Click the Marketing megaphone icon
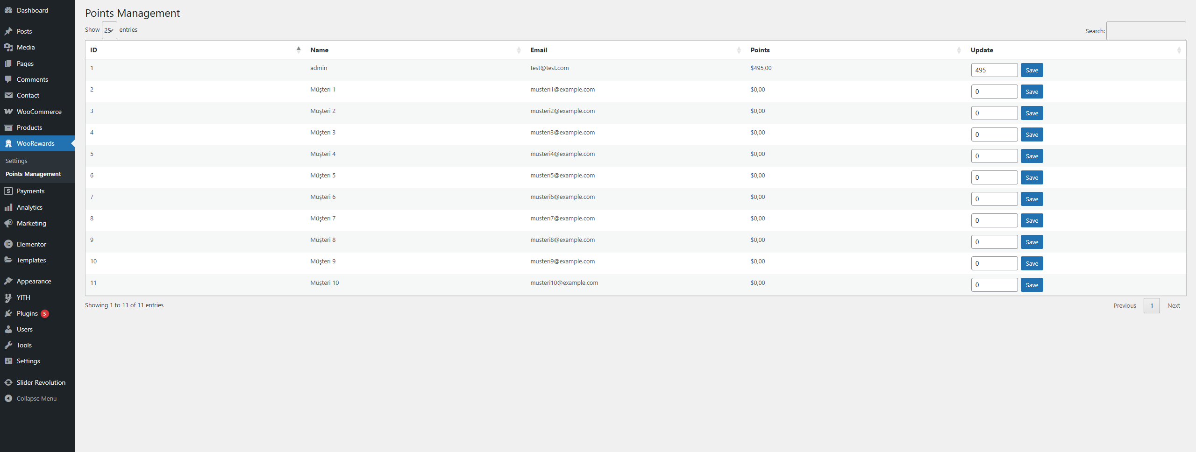The image size is (1196, 452). 8,223
